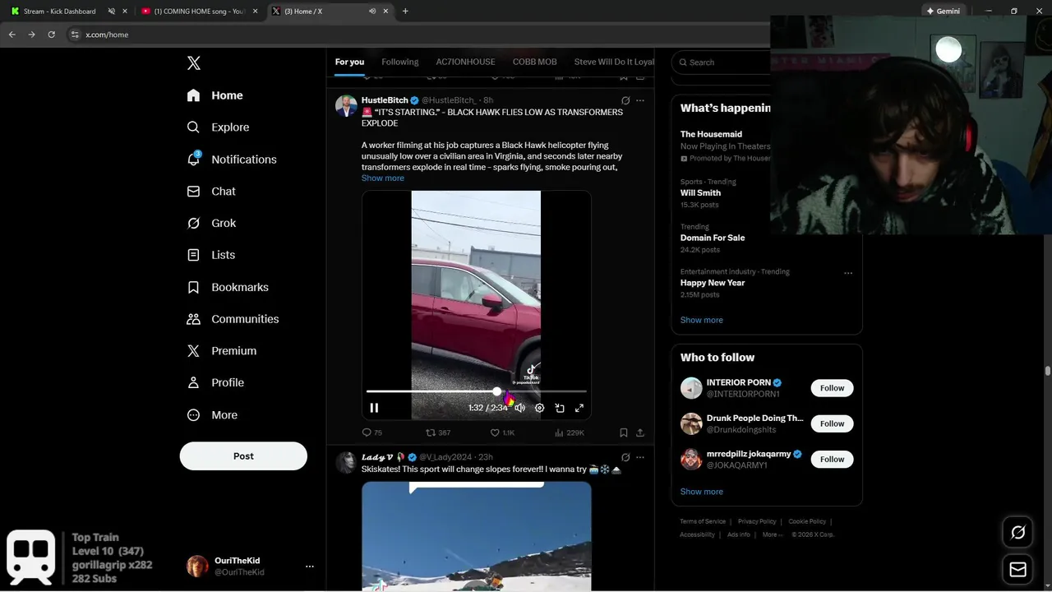The image size is (1052, 592).
Task: Open a new browser tab
Action: [x=405, y=12]
